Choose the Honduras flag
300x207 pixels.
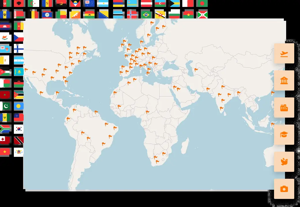(x=19, y=60)
